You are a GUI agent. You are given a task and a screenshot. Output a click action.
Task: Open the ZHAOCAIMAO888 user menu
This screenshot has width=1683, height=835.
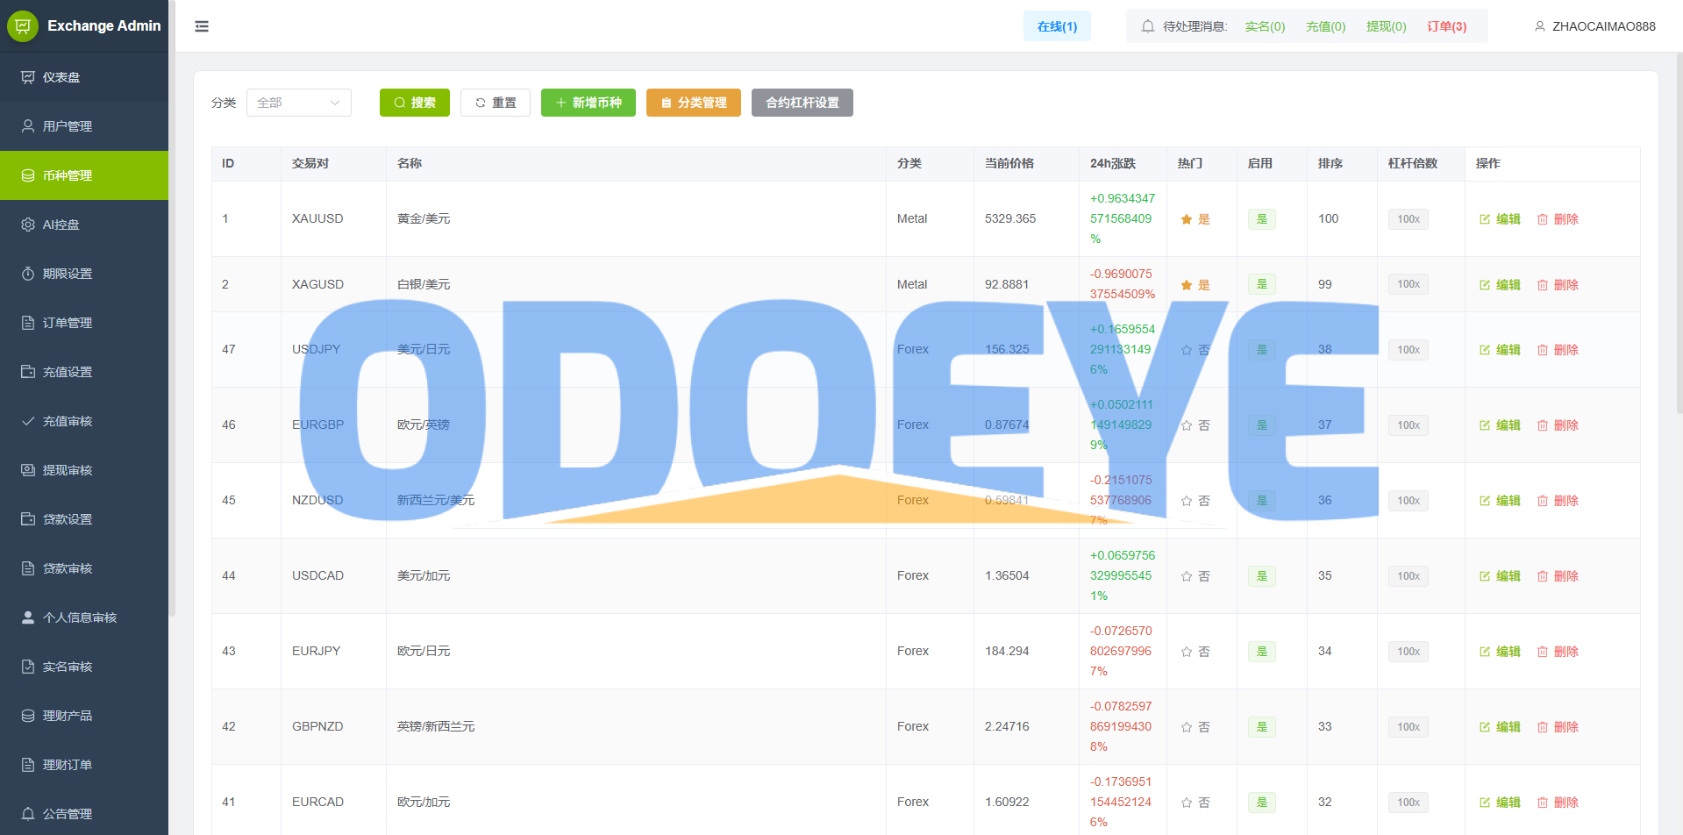pos(1594,26)
